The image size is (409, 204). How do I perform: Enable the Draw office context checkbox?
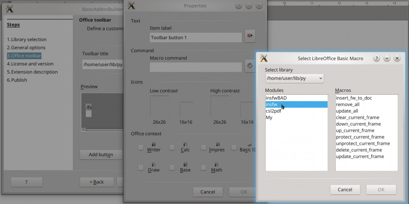pyautogui.click(x=141, y=168)
